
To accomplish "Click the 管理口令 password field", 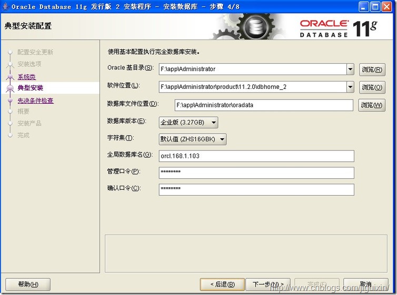I will pos(256,173).
